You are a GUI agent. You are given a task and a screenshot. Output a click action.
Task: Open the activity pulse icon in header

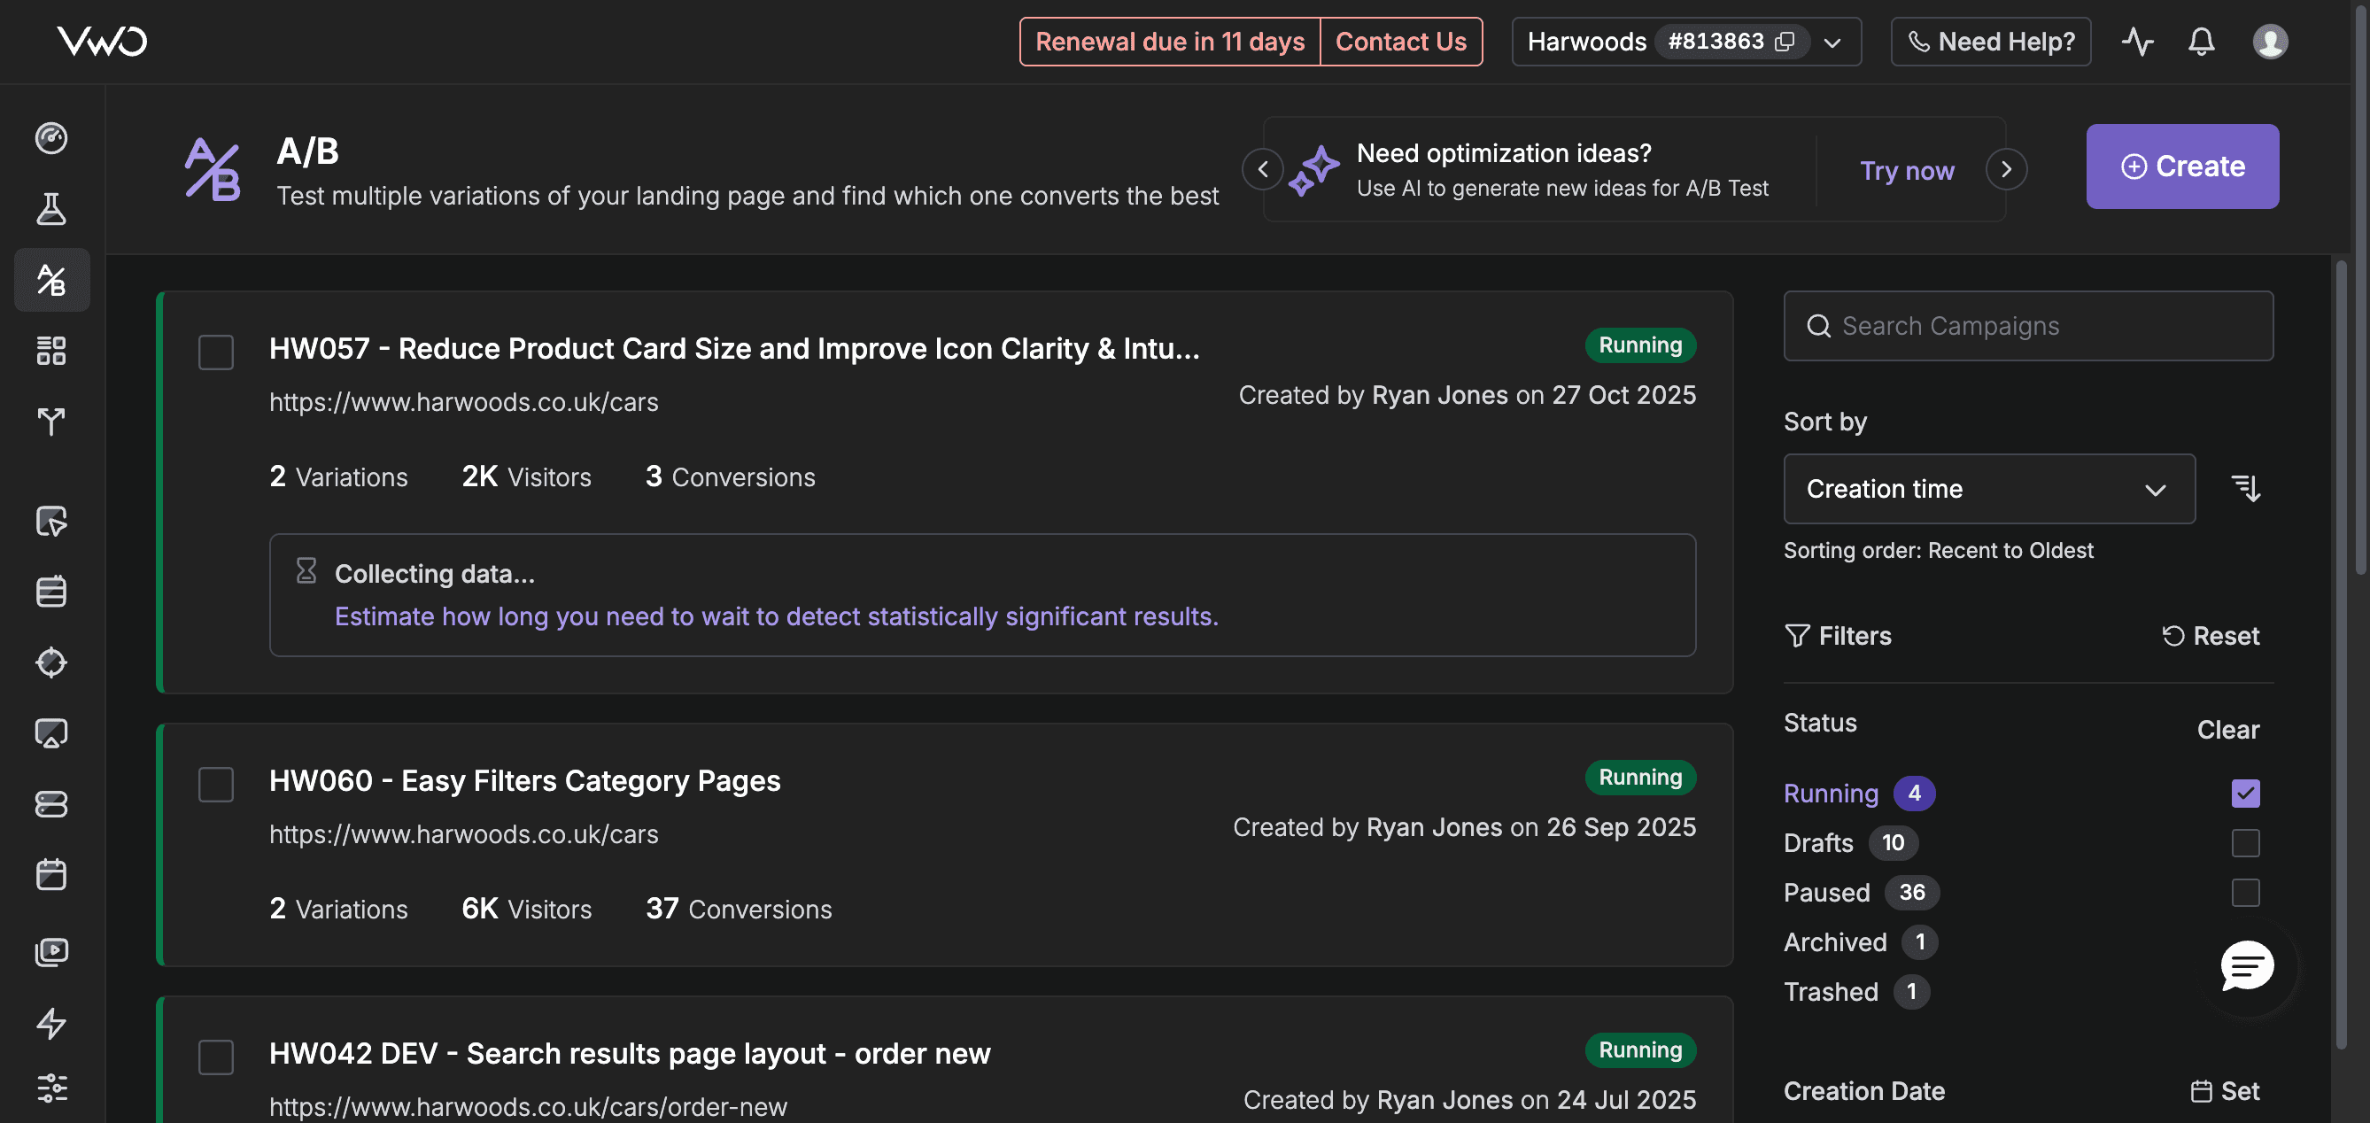[2136, 42]
